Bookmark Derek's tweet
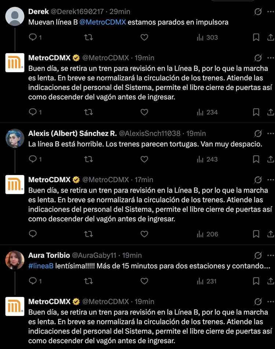The width and height of the screenshot is (275, 349). (256, 37)
